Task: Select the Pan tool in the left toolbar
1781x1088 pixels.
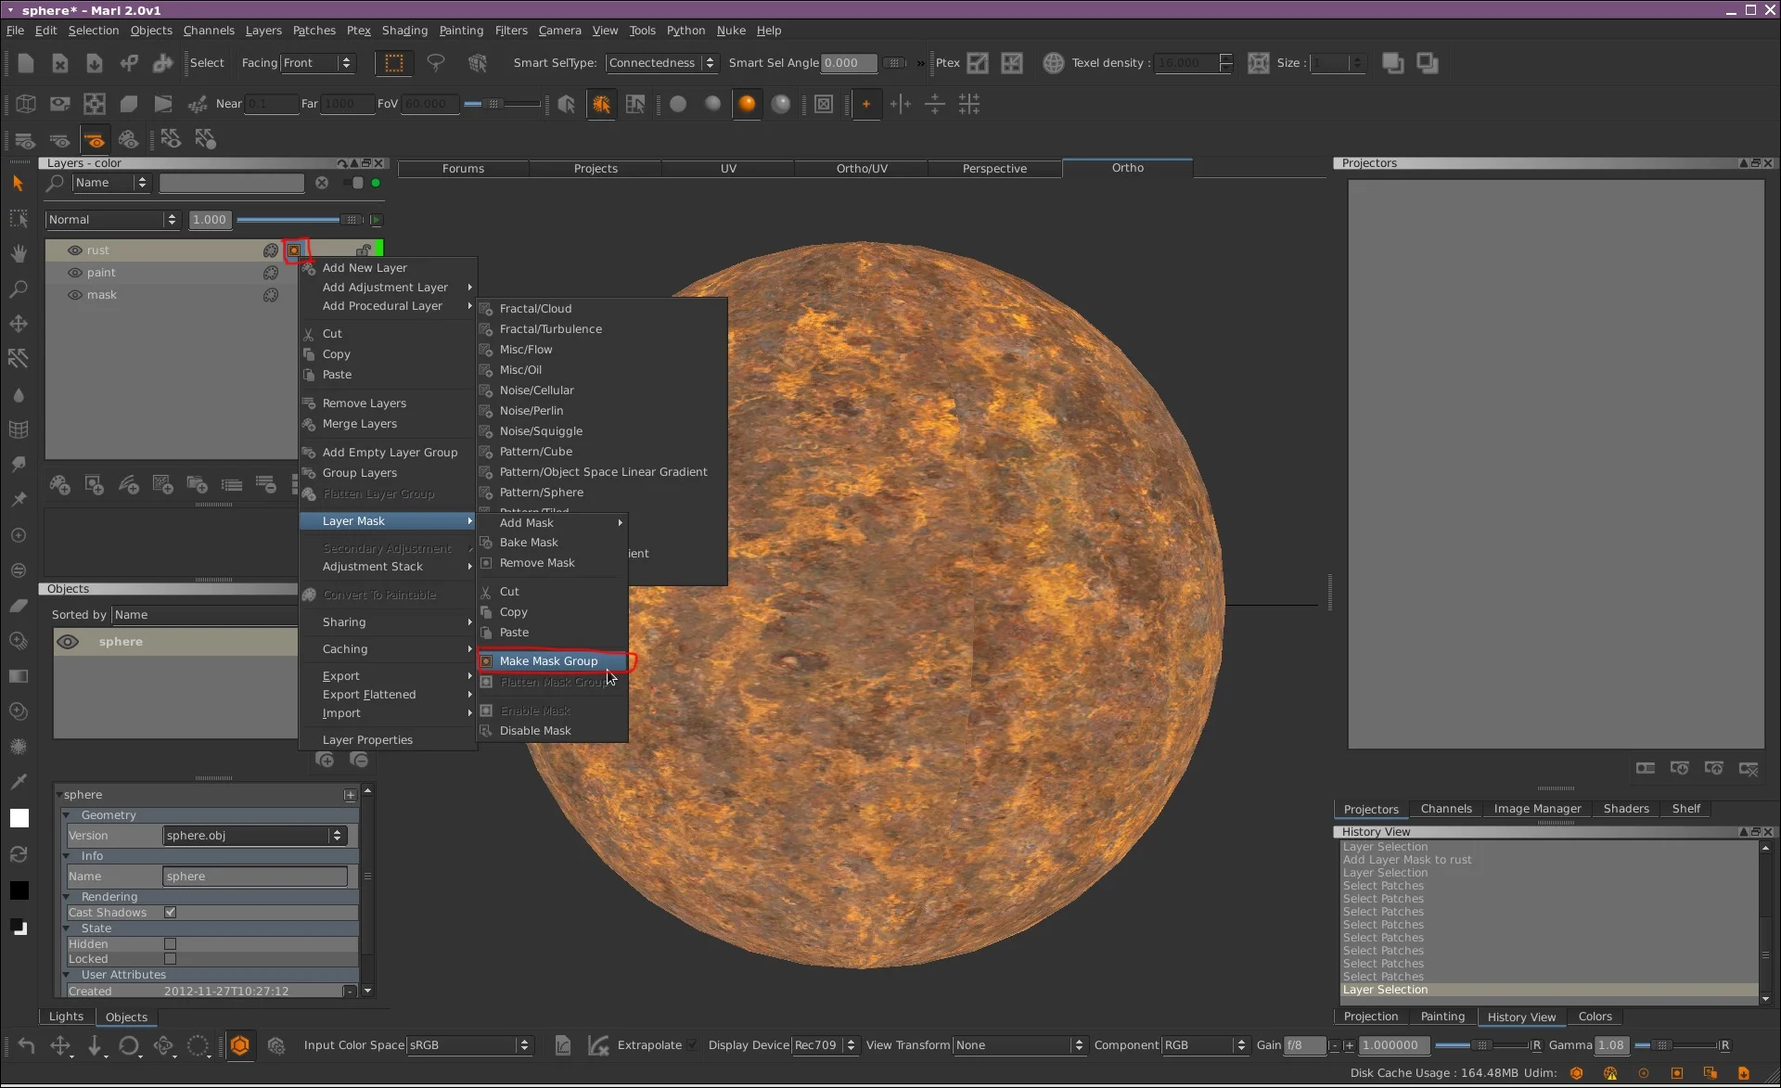Action: (19, 253)
